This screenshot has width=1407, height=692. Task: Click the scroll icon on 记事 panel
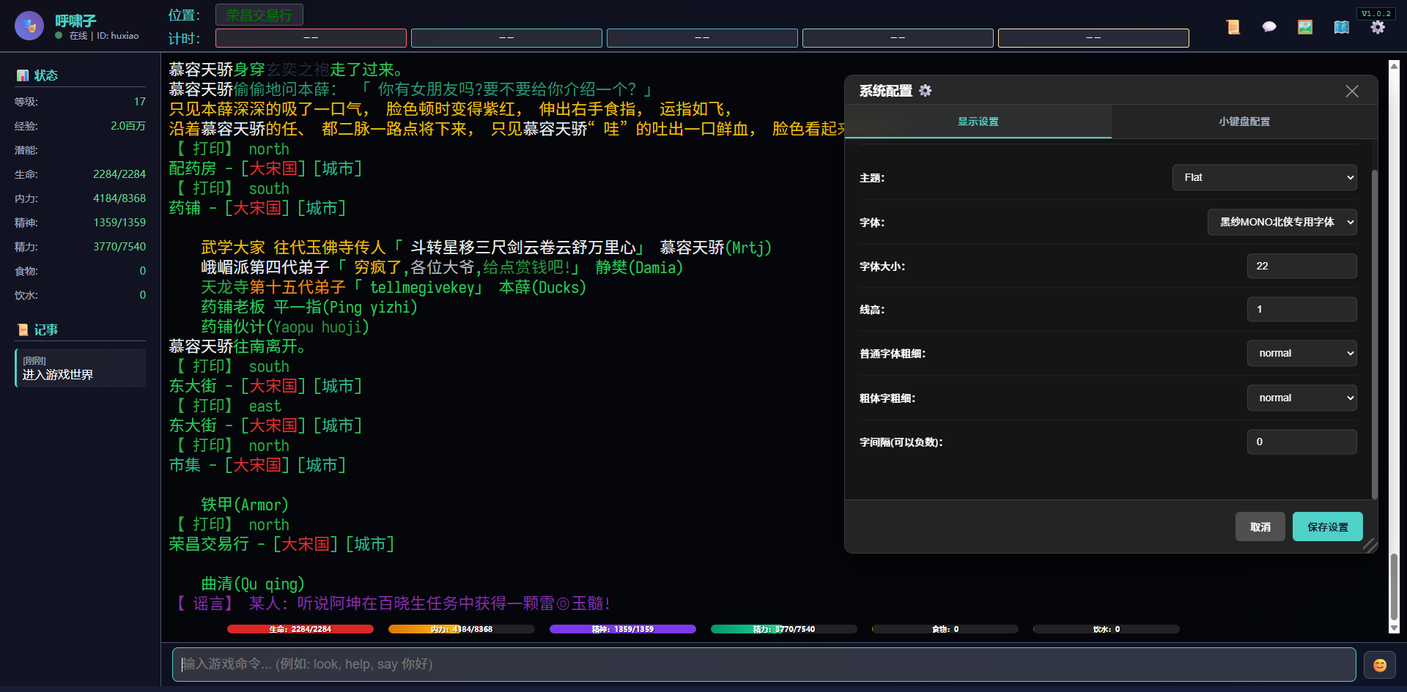click(x=22, y=330)
